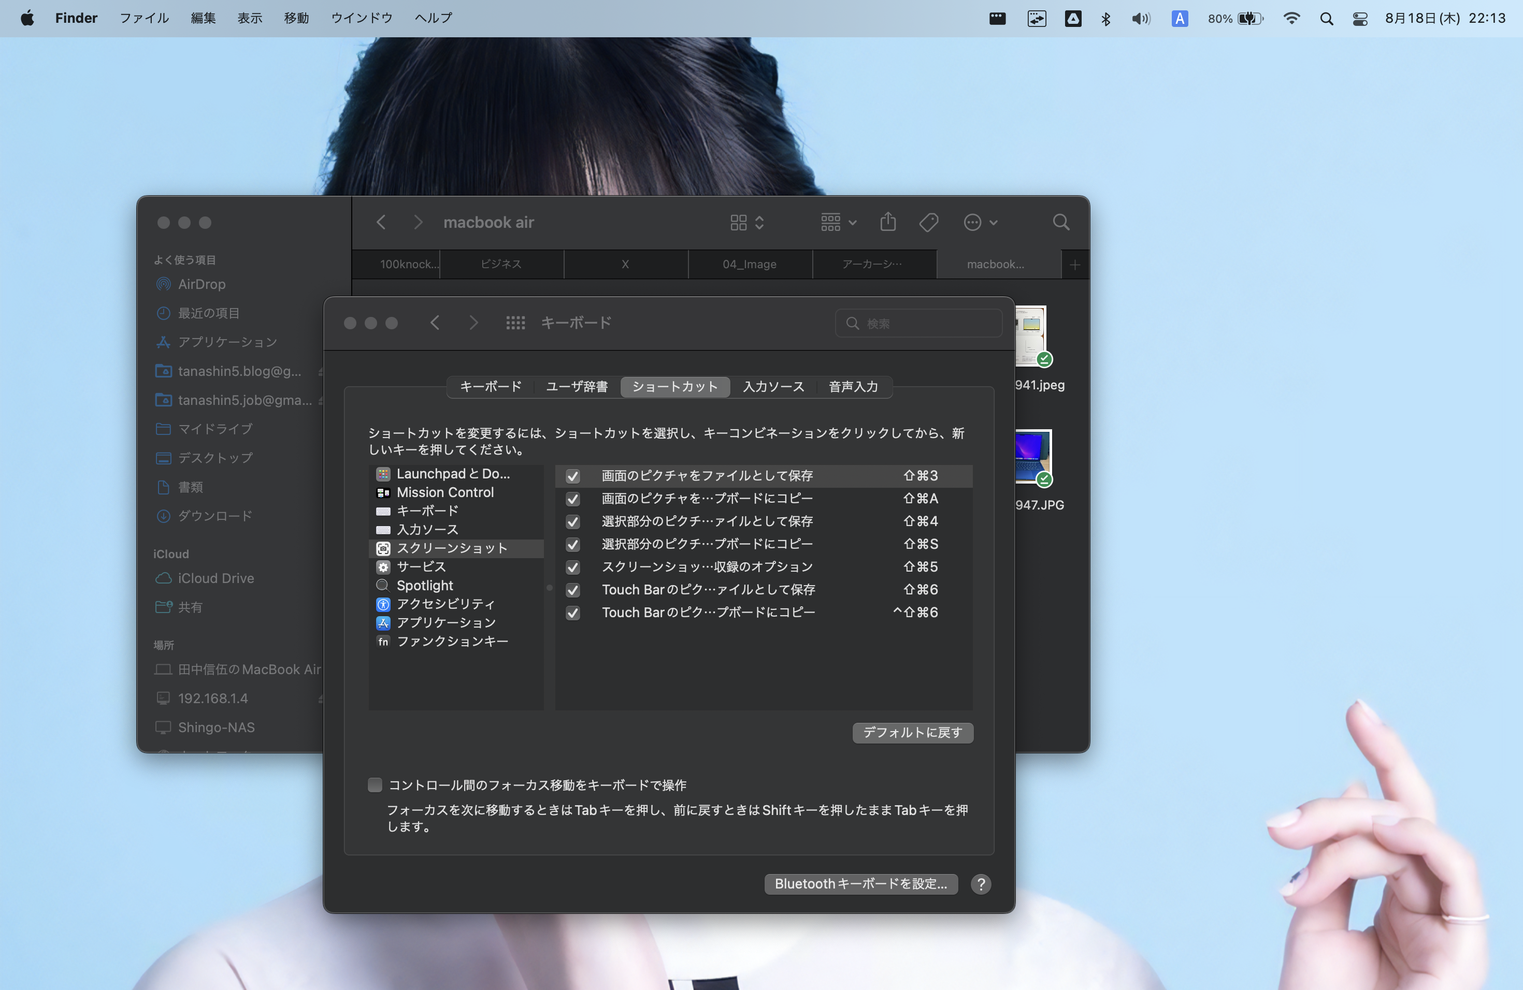Toggle the ⇧⌘S selection copy checkbox
This screenshot has width=1523, height=990.
tap(573, 544)
